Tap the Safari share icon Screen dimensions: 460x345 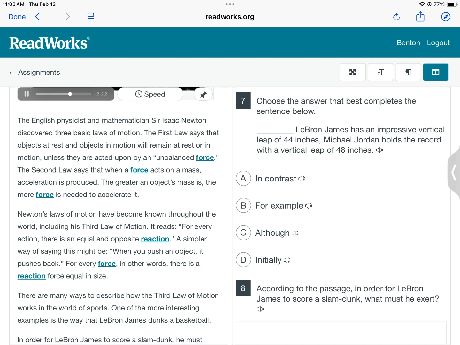tap(420, 17)
